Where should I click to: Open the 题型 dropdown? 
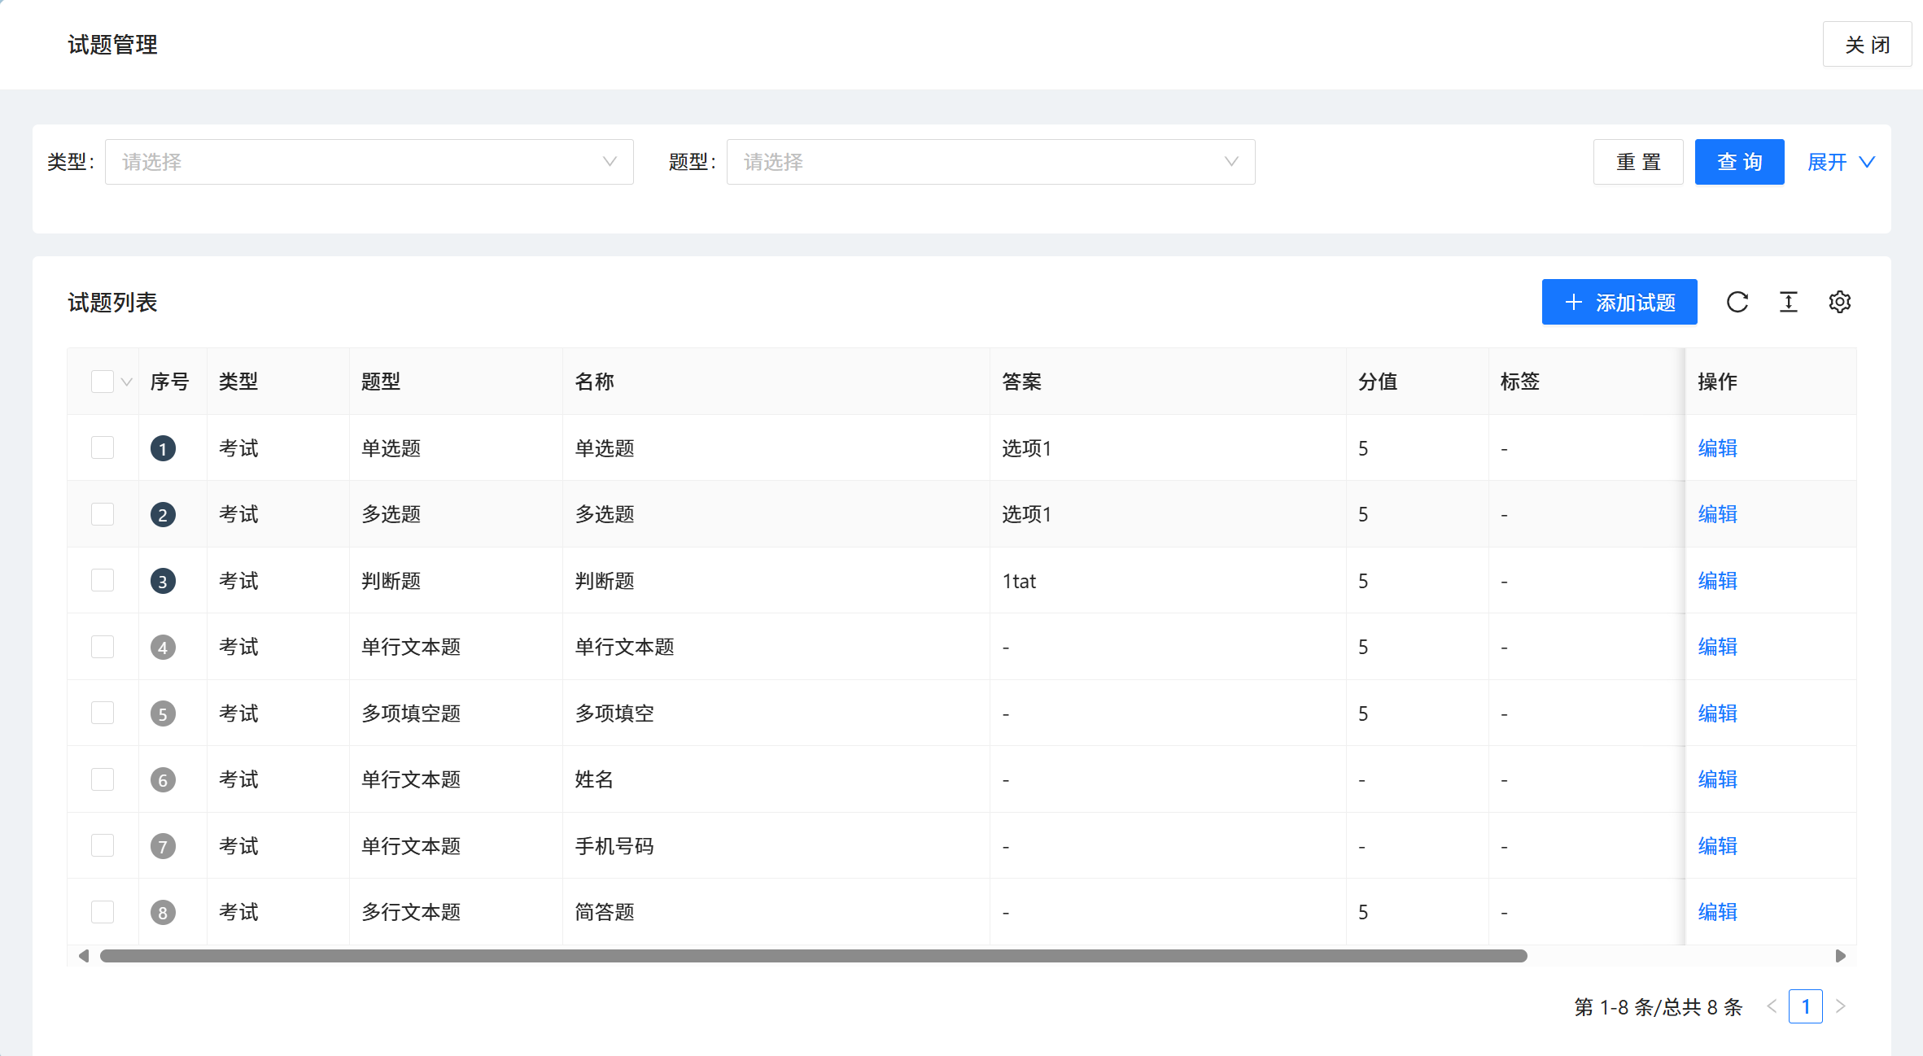click(990, 162)
